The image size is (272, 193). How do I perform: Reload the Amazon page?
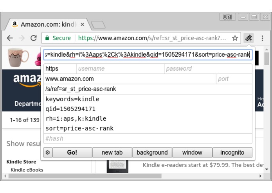(x=34, y=38)
